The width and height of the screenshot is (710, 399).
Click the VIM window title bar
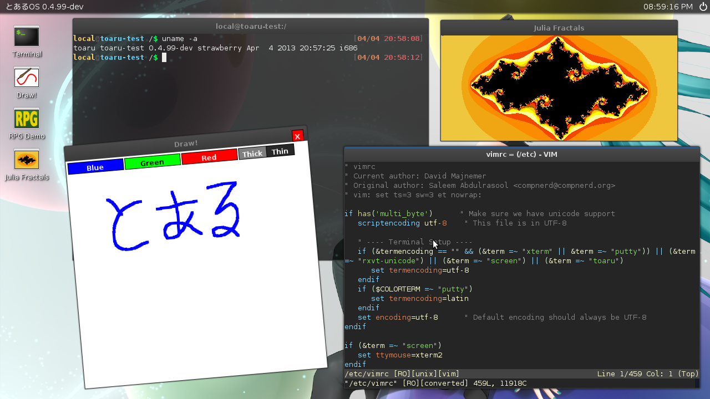coord(521,154)
